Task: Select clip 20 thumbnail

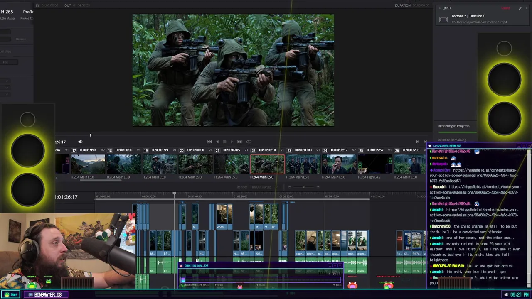Action: coord(195,164)
